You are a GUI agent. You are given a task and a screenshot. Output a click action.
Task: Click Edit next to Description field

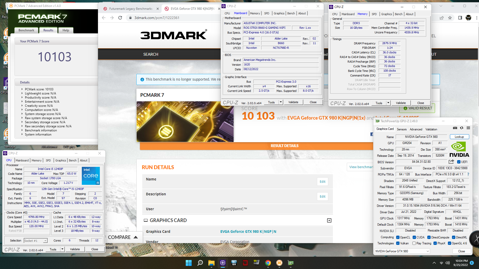point(322,196)
